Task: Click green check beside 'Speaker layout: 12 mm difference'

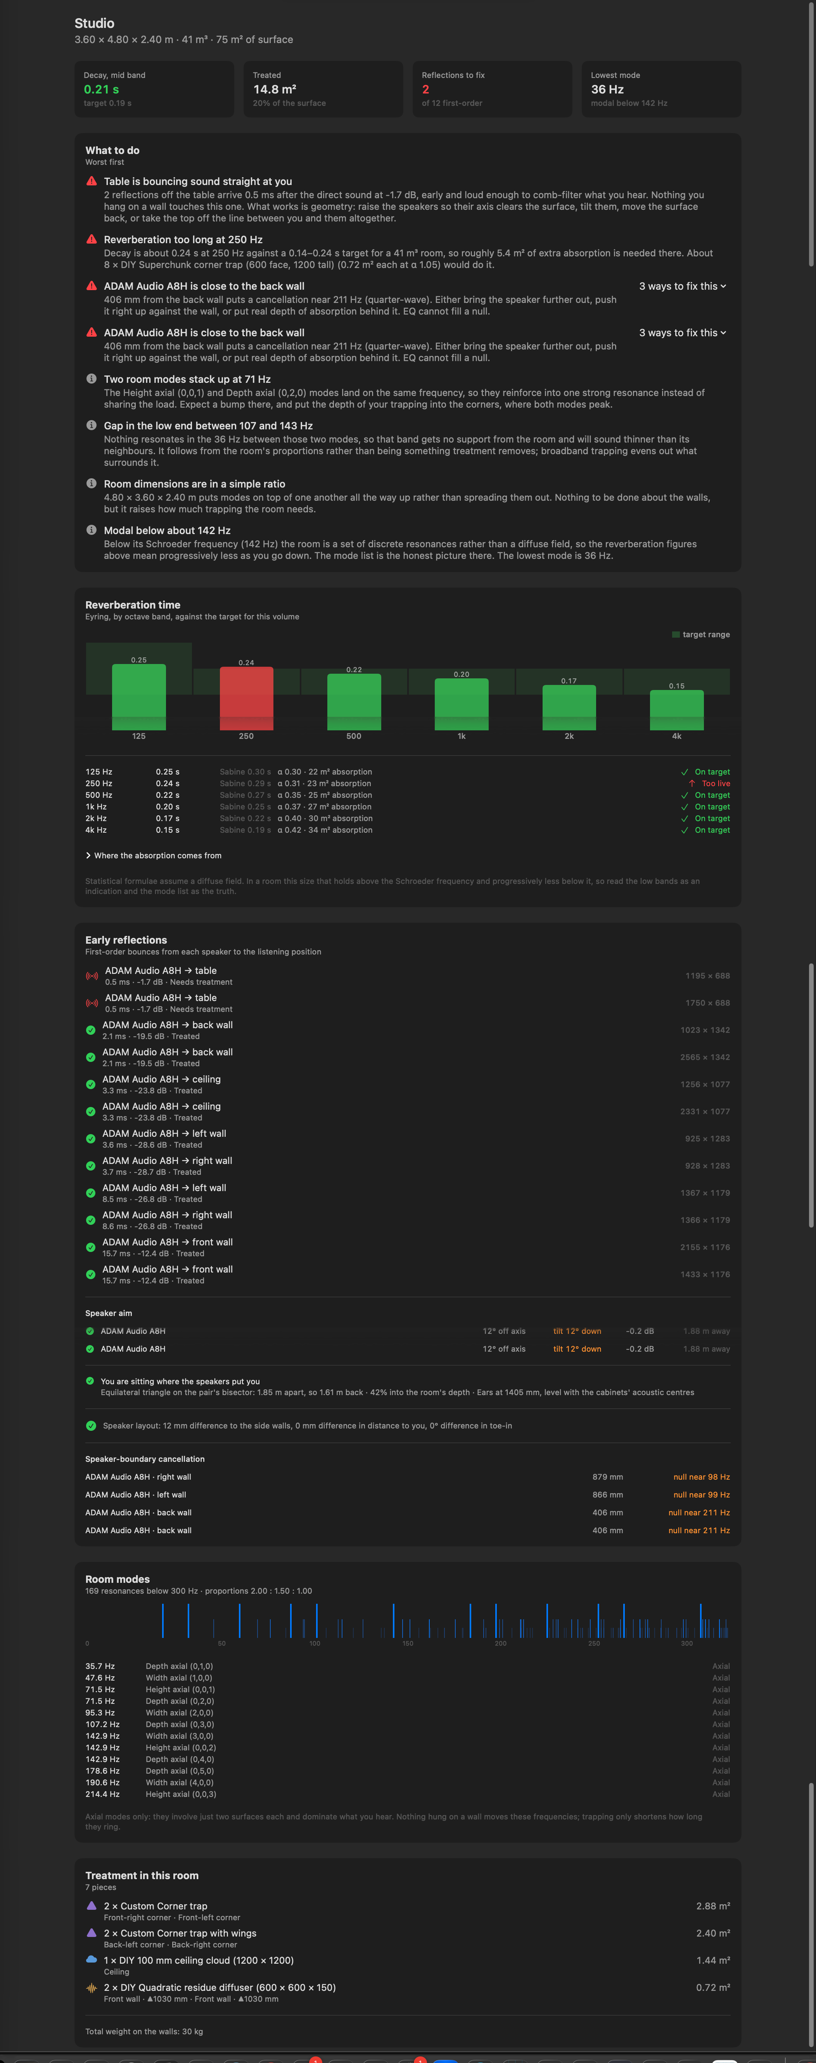Action: [90, 1425]
